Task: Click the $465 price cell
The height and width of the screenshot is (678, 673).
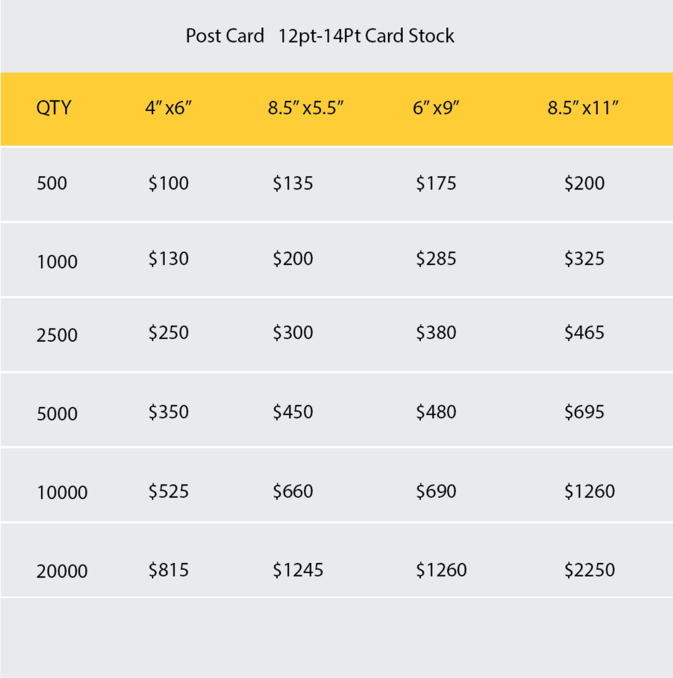Action: [584, 333]
